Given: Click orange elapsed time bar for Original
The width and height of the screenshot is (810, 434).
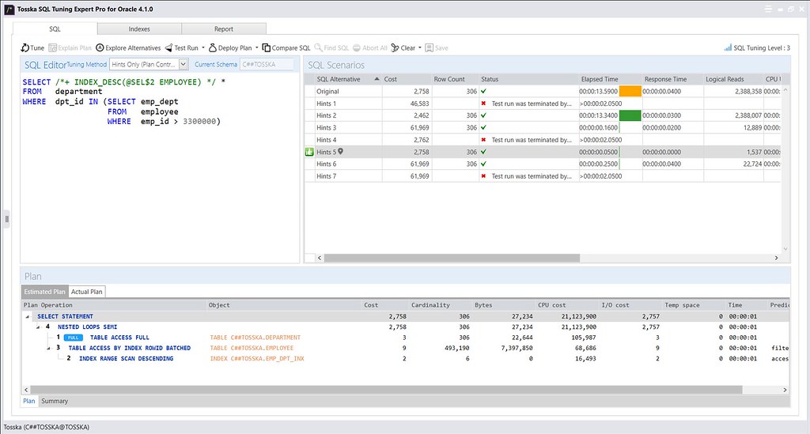Looking at the screenshot, I should [x=630, y=92].
